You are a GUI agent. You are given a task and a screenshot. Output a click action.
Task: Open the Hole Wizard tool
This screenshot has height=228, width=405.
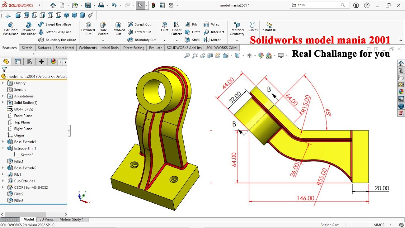[x=103, y=29]
